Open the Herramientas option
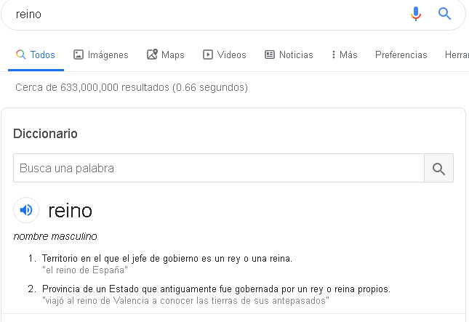The width and height of the screenshot is (469, 322). click(x=457, y=55)
